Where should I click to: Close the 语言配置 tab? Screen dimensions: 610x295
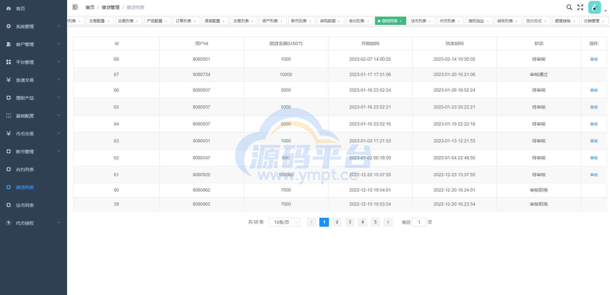tap(224, 21)
